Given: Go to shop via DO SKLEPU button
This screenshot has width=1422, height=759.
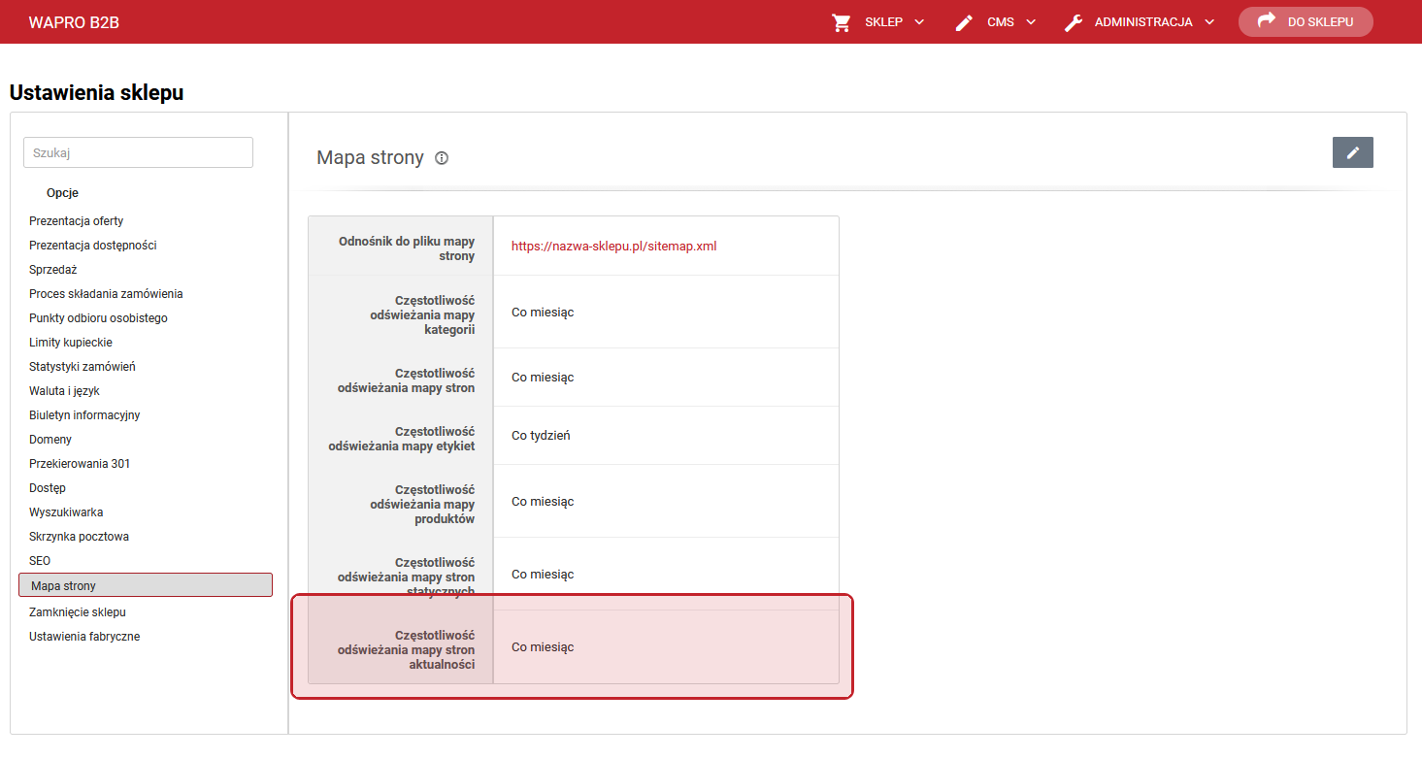Looking at the screenshot, I should 1306,22.
